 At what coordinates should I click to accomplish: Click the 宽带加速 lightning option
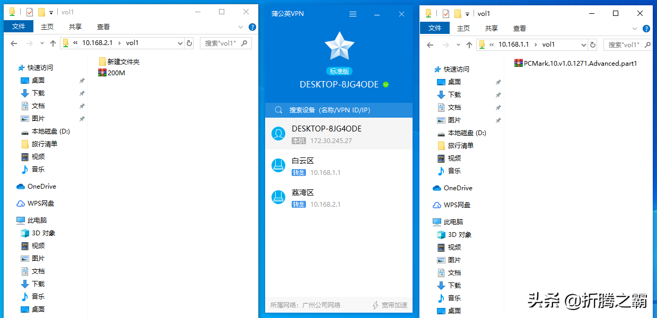pyautogui.click(x=390, y=305)
